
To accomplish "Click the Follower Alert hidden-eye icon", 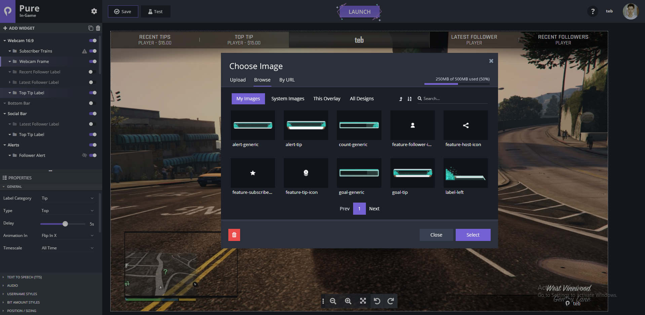I will click(x=84, y=155).
